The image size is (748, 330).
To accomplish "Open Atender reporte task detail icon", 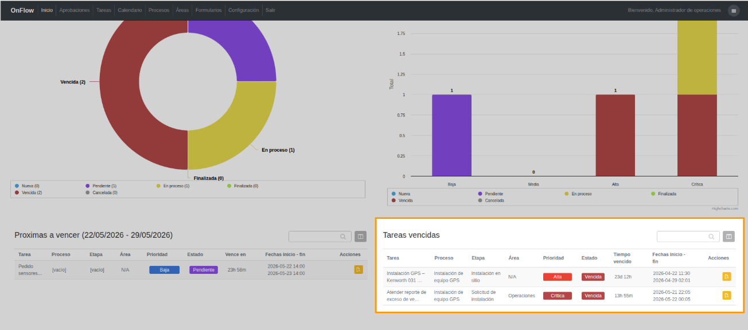I will click(727, 296).
